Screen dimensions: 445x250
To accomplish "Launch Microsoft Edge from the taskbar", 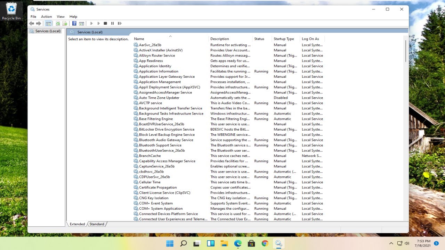I will point(238,243).
